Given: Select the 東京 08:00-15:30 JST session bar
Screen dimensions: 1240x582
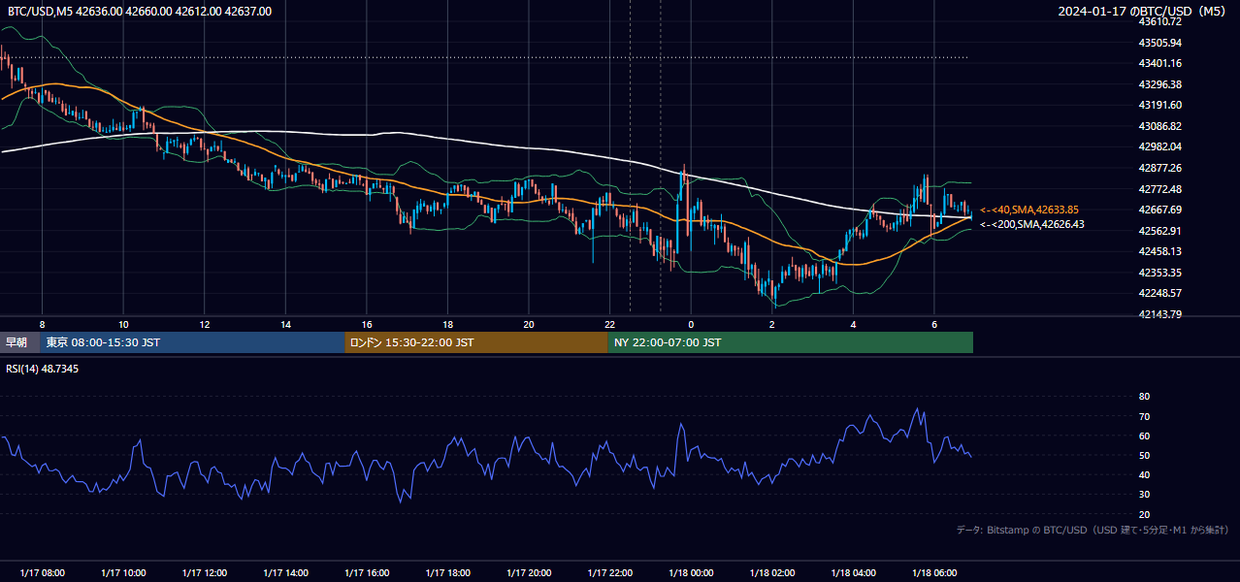Looking at the screenshot, I should click(x=192, y=342).
